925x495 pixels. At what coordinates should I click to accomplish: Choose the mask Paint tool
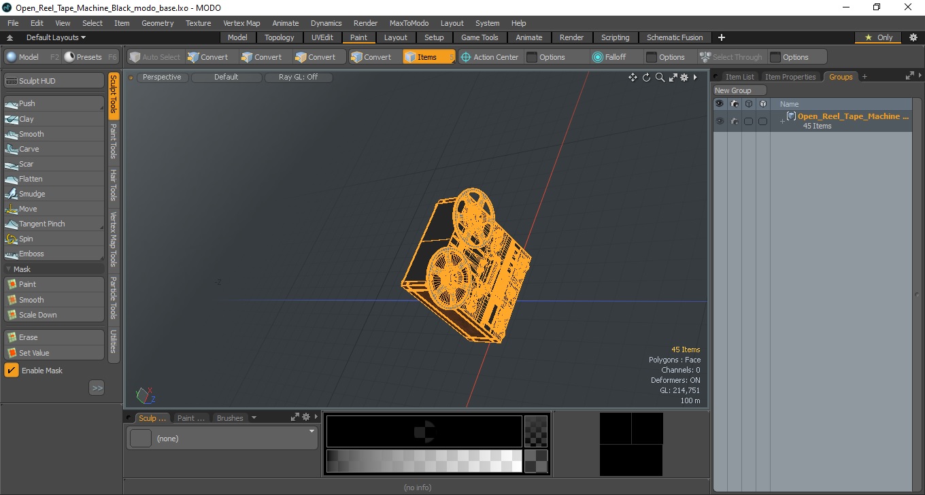coord(54,284)
